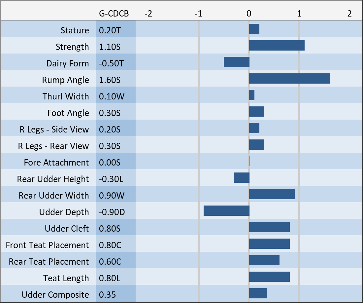Select the Udder Composite bar
363x303 pixels.
(258, 293)
